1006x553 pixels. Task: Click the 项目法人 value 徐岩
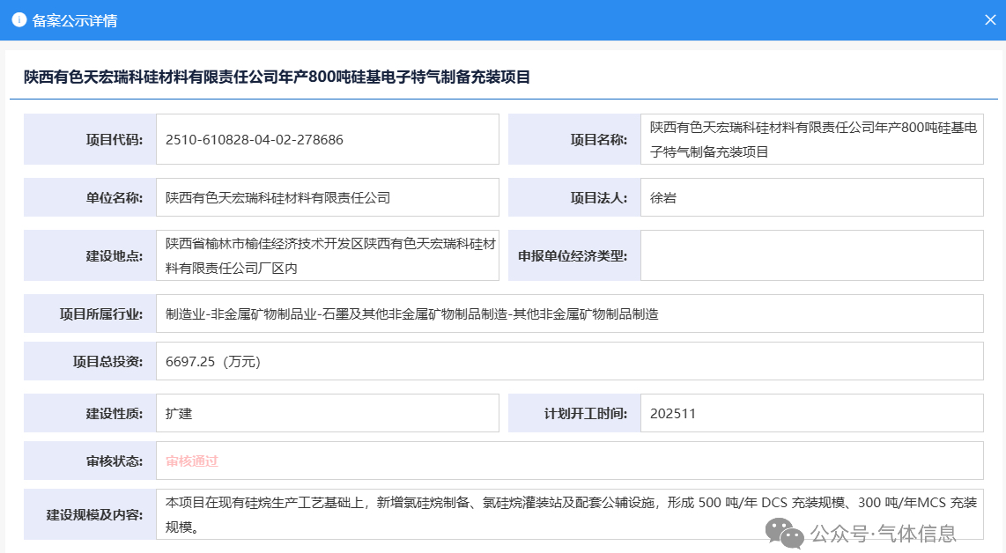(663, 198)
